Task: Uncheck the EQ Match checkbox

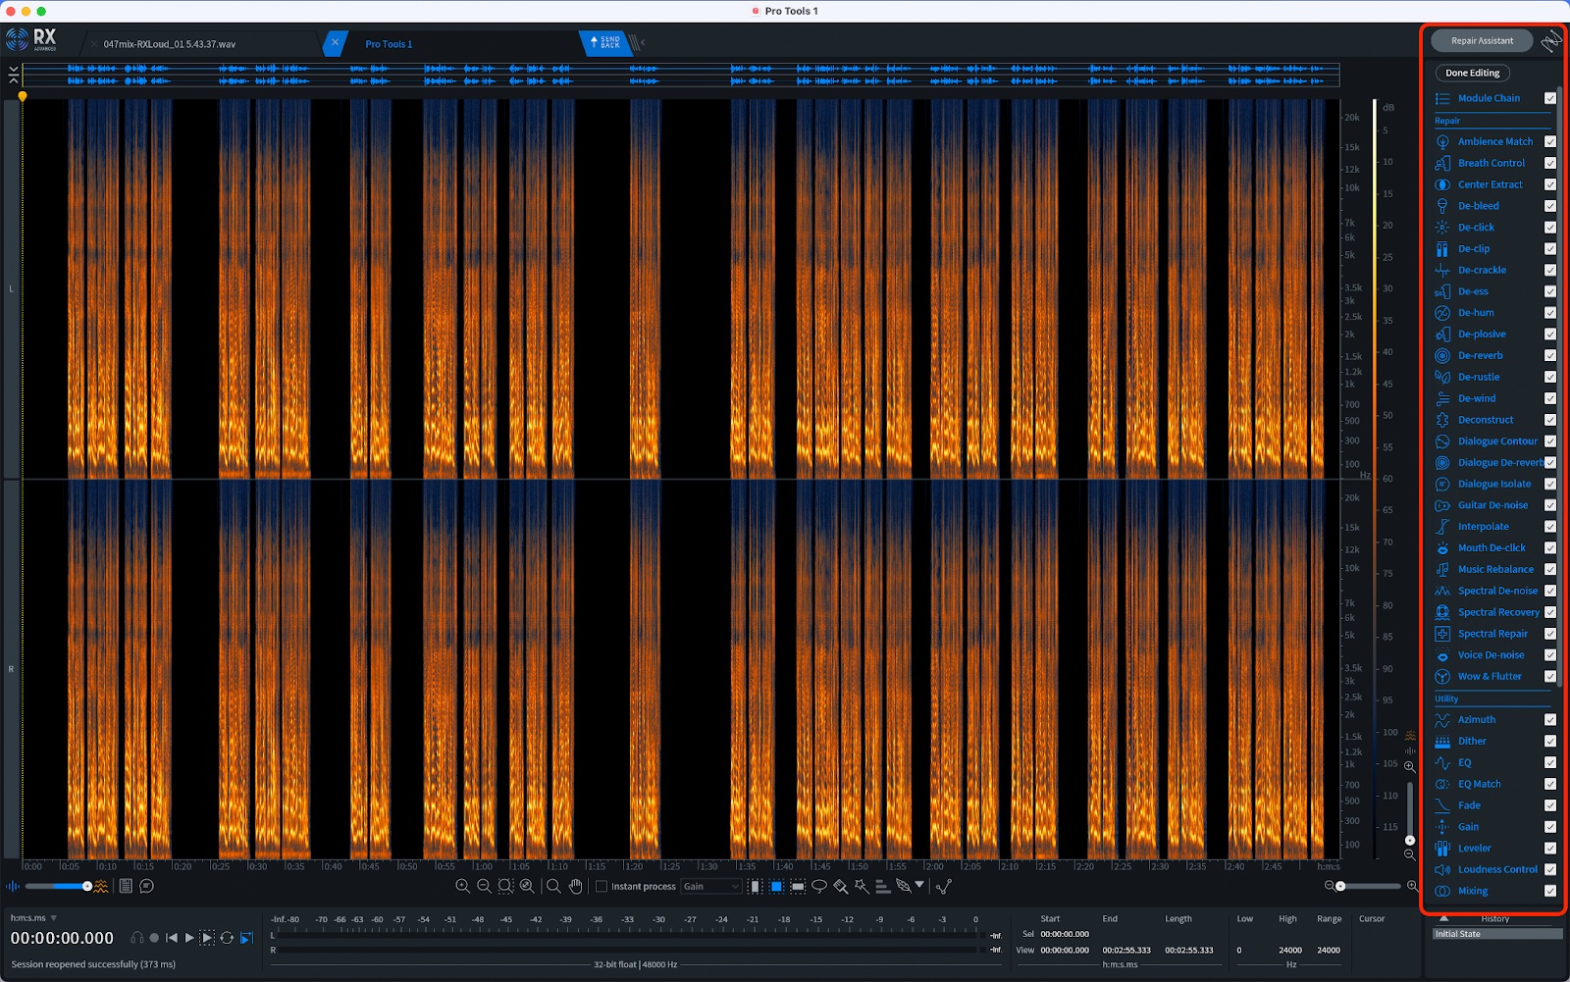Action: point(1550,784)
